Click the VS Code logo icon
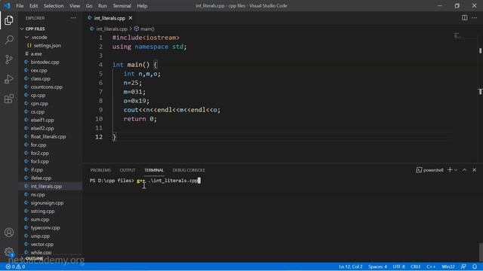 (7, 6)
